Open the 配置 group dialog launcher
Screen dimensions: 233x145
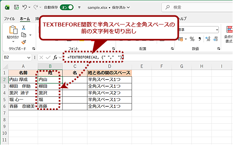172,48
